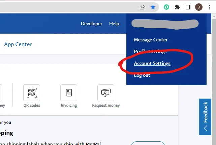Image resolution: width=216 pixels, height=145 pixels.
Task: Select Message Center from the dropdown
Action: click(x=151, y=40)
